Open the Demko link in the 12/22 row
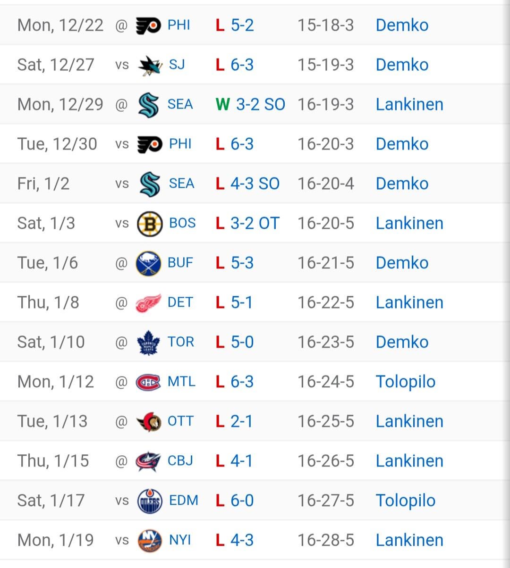 click(402, 25)
